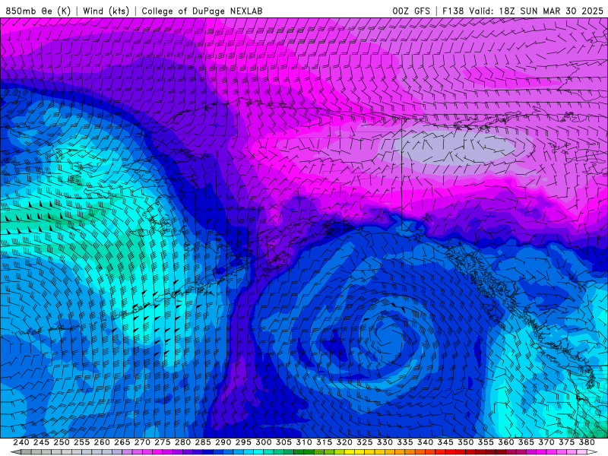Click the 355 value on the color scale
Viewport: 608px width, 456px height.
(x=486, y=442)
